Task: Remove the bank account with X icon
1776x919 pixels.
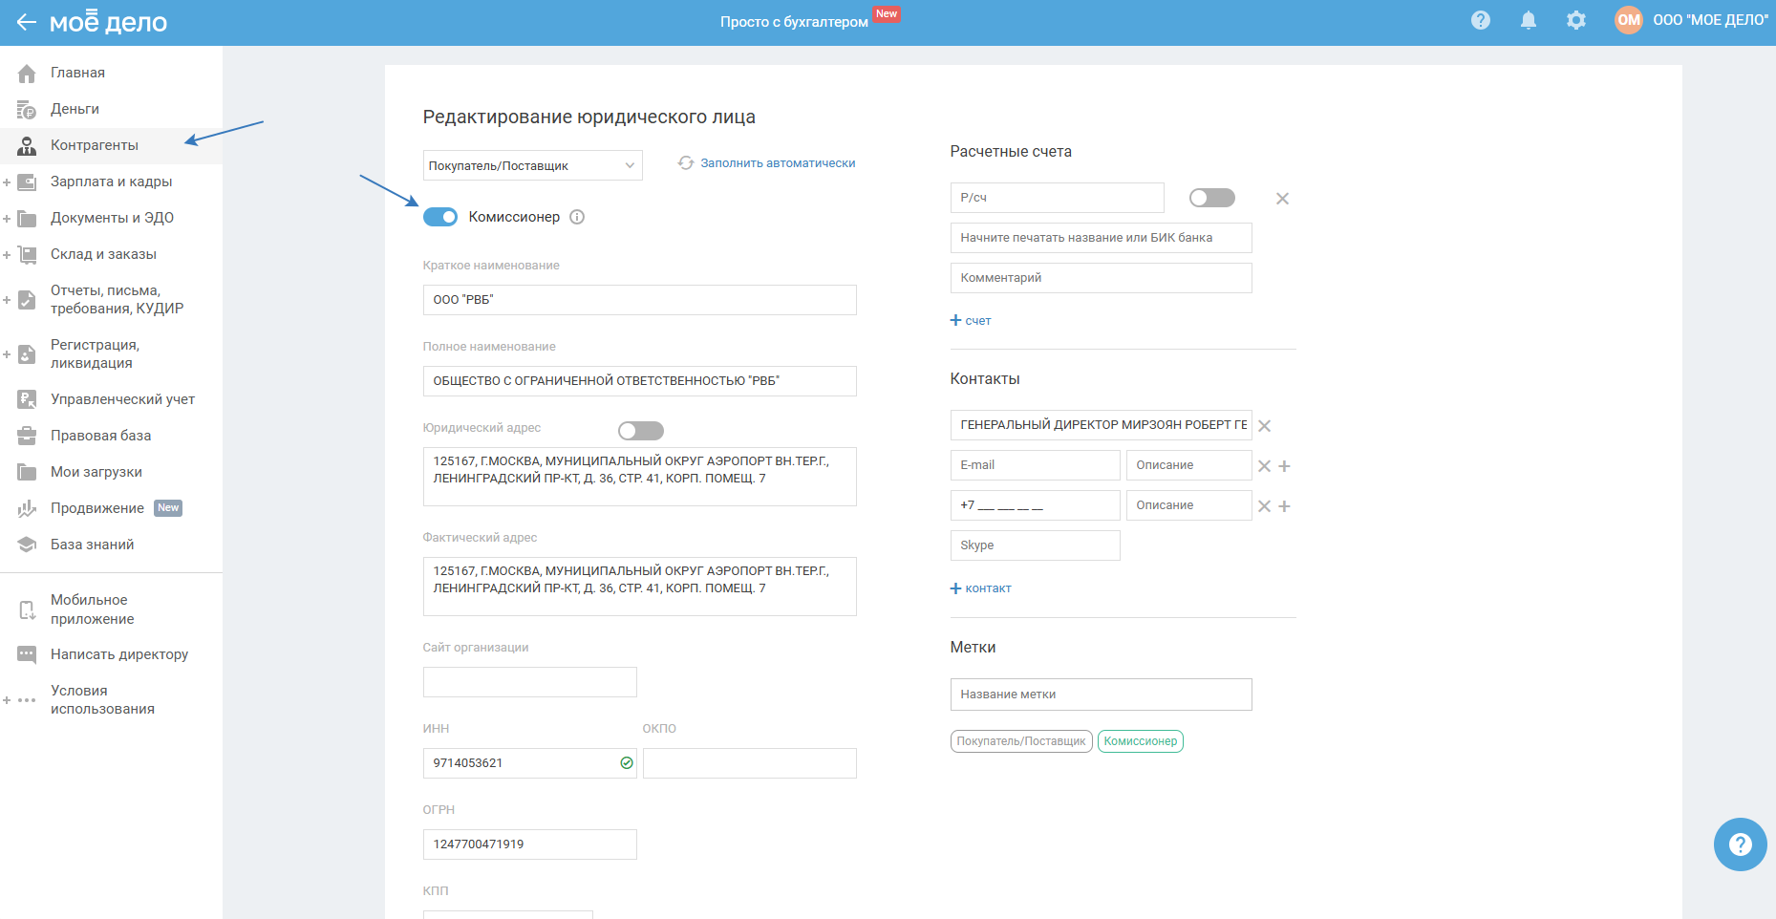Action: coord(1282,199)
